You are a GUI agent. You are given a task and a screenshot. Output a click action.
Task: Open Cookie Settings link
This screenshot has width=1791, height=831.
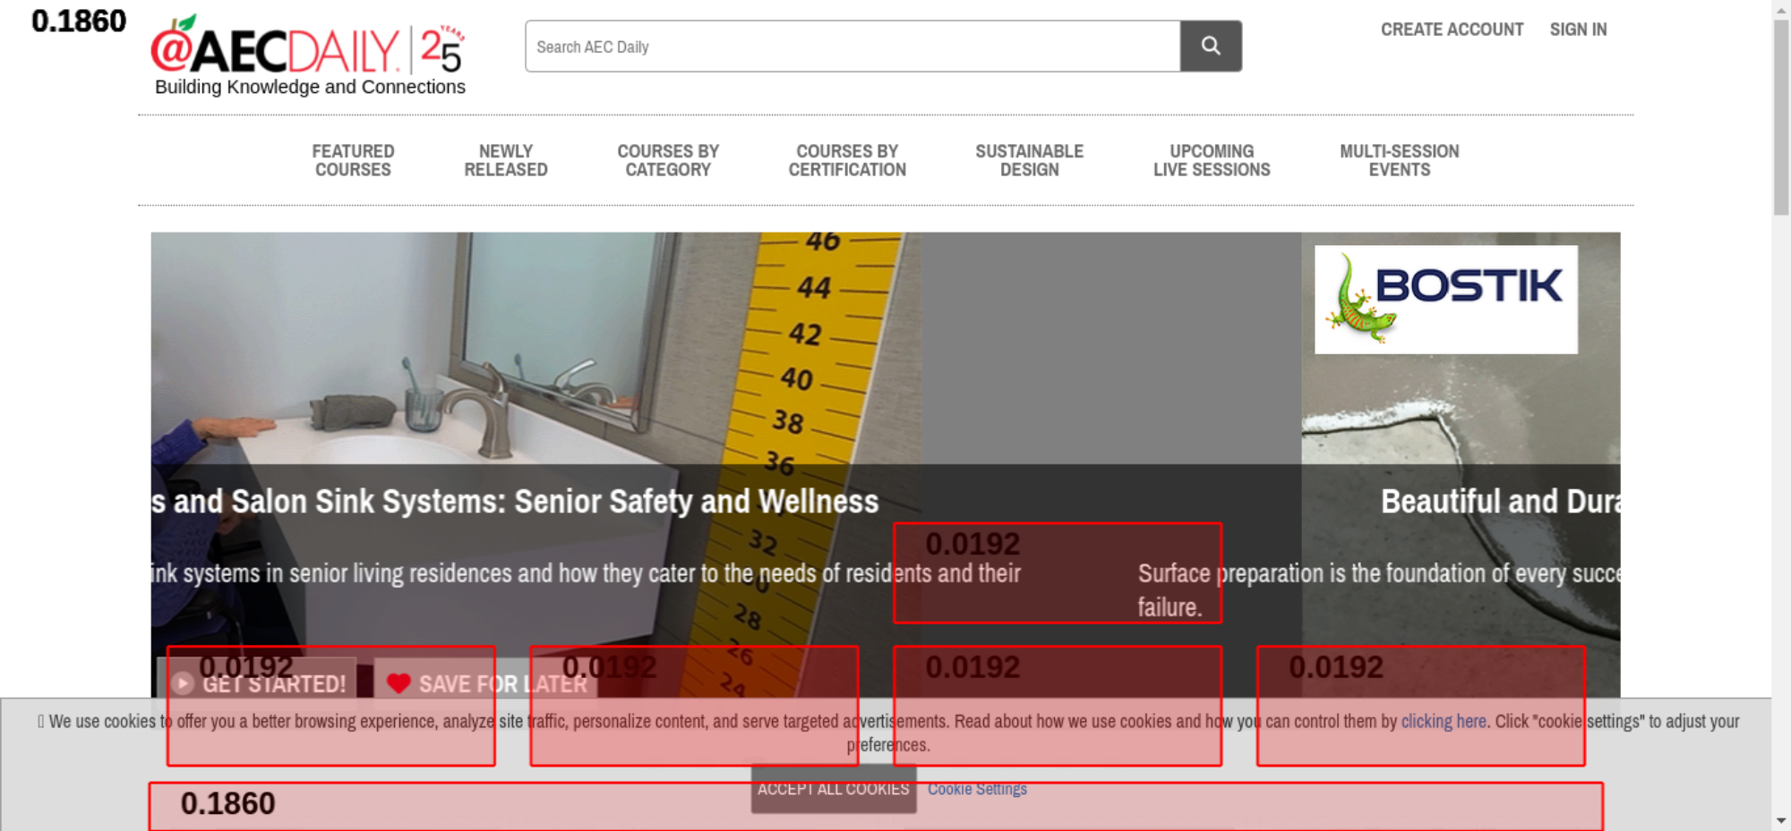pyautogui.click(x=976, y=789)
